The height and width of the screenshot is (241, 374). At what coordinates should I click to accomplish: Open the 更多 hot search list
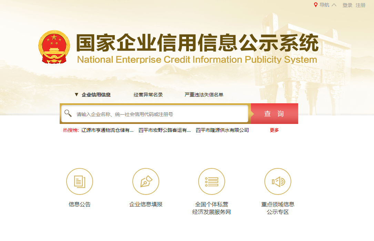[274, 130]
